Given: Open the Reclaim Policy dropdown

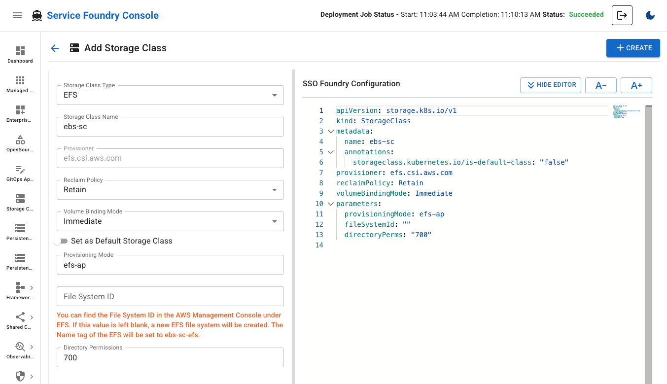Looking at the screenshot, I should (170, 190).
